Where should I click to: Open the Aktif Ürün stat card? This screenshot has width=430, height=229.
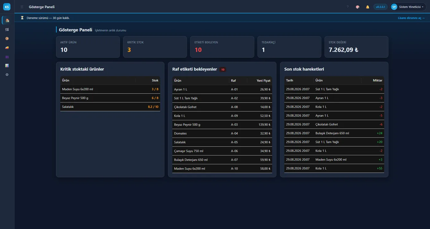coord(88,47)
